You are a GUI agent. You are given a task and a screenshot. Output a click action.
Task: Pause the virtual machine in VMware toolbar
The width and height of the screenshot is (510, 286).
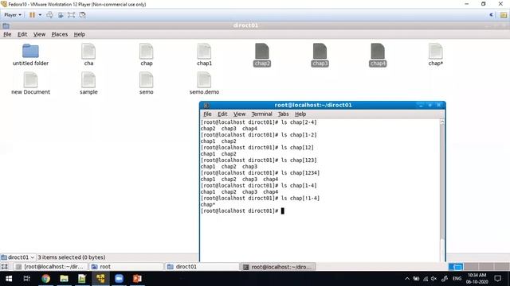point(32,15)
